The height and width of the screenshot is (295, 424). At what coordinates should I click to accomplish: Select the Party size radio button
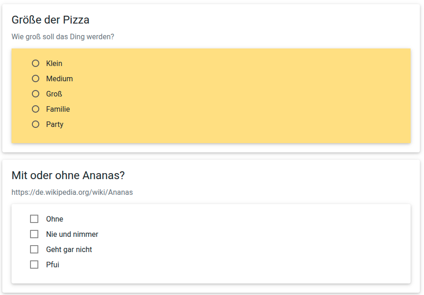pos(36,124)
